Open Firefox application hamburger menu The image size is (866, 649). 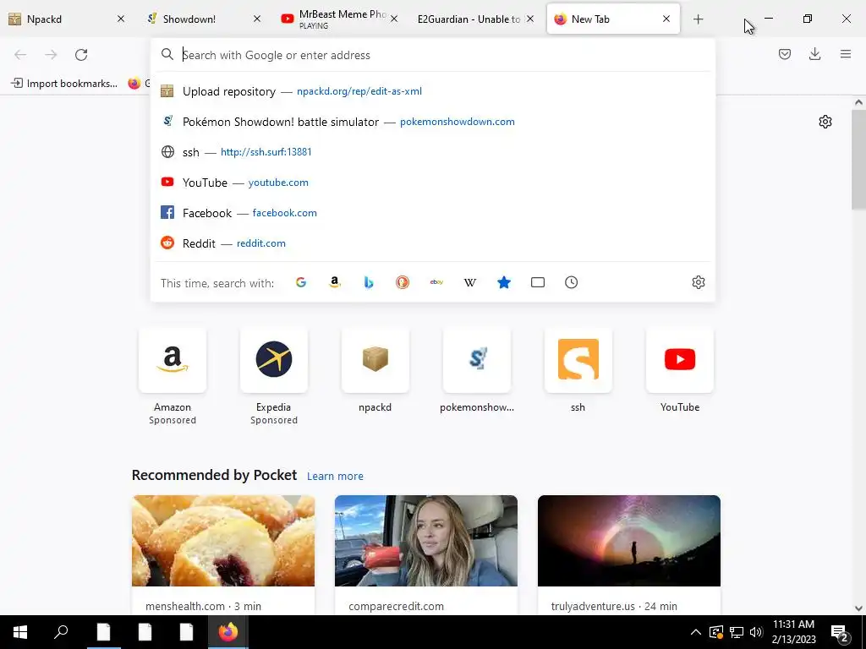click(846, 54)
